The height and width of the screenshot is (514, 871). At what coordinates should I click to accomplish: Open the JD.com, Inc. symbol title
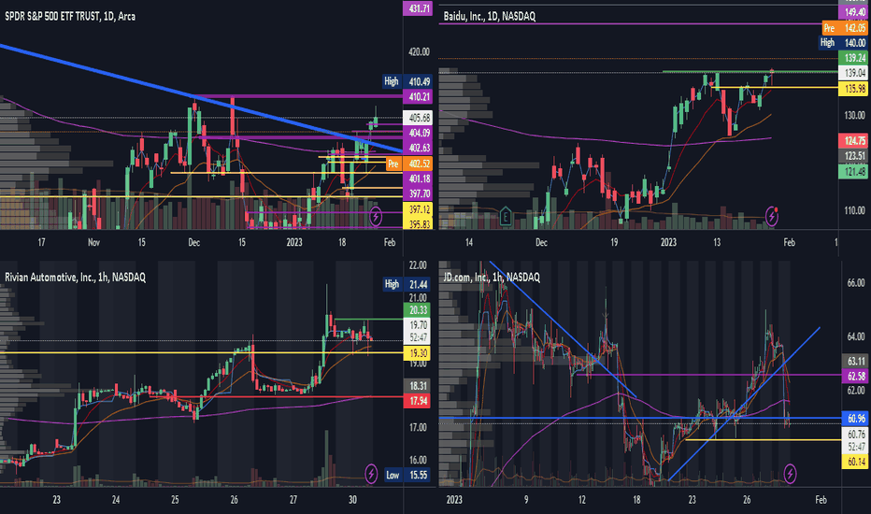click(491, 277)
